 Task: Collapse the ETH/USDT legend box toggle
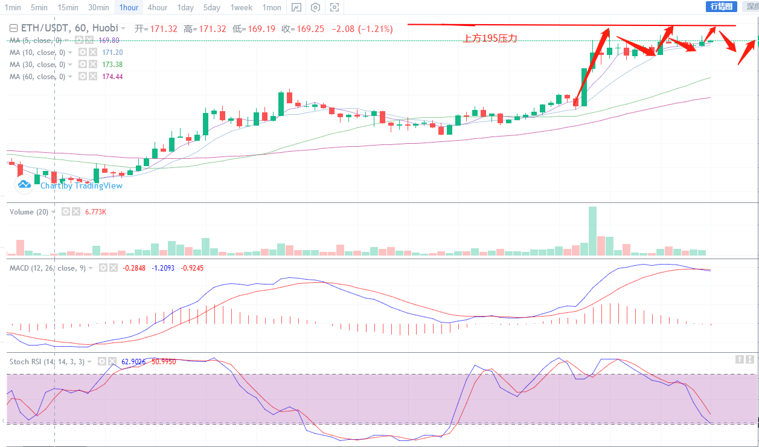(x=13, y=28)
